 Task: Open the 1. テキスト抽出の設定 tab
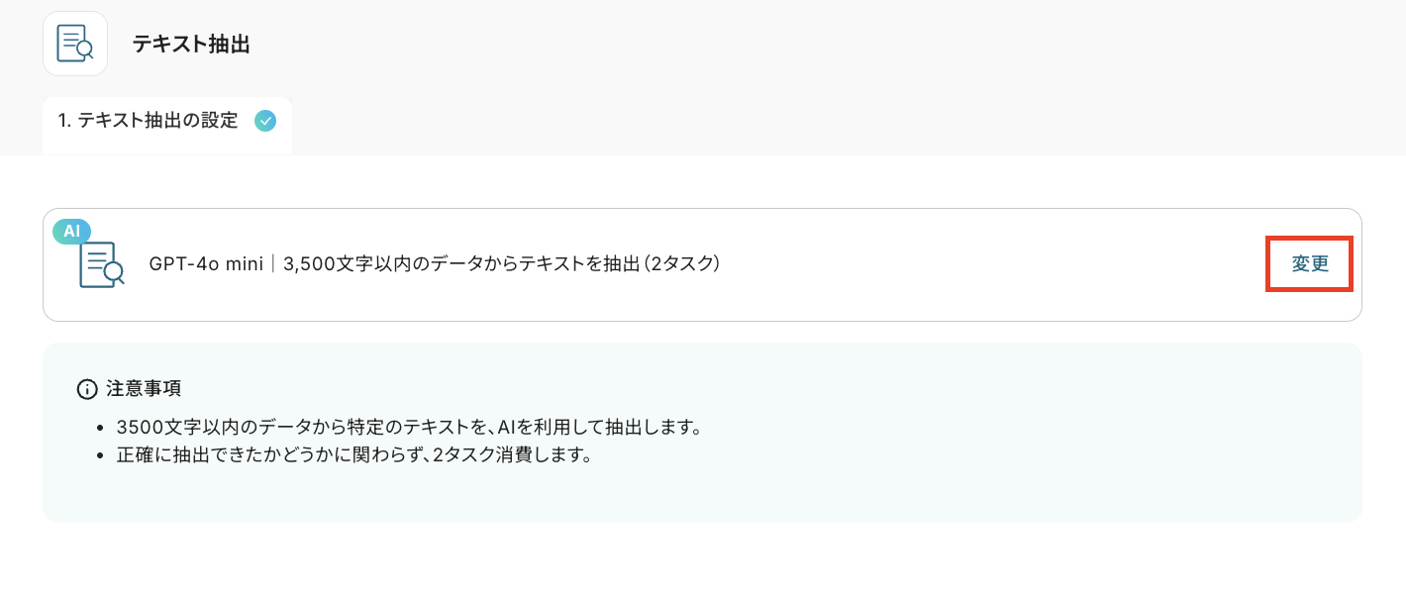tap(149, 121)
